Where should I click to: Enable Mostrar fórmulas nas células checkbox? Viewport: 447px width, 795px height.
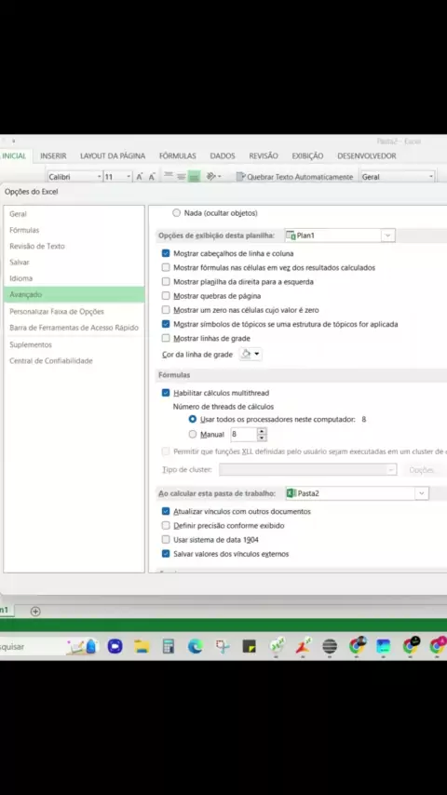coord(166,267)
